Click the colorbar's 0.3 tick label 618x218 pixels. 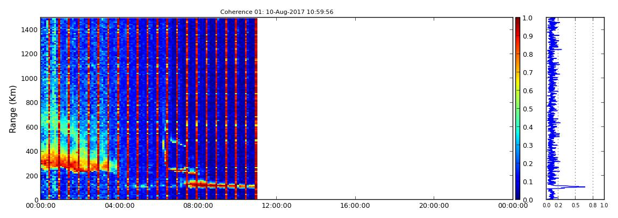click(528, 145)
